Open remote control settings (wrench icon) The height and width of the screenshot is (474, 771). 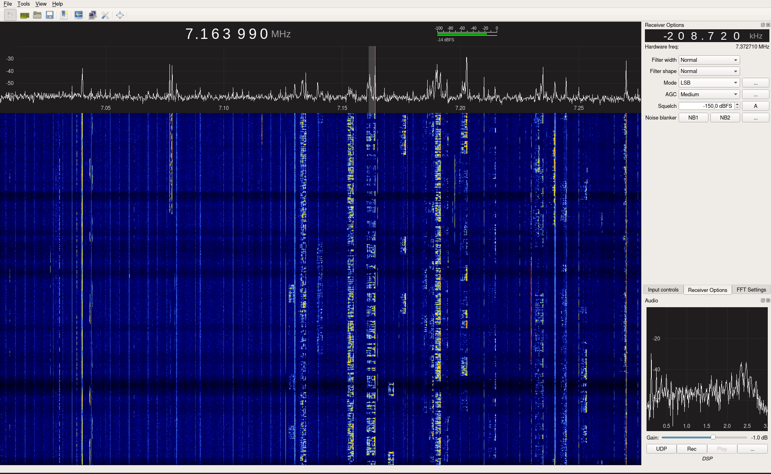105,15
